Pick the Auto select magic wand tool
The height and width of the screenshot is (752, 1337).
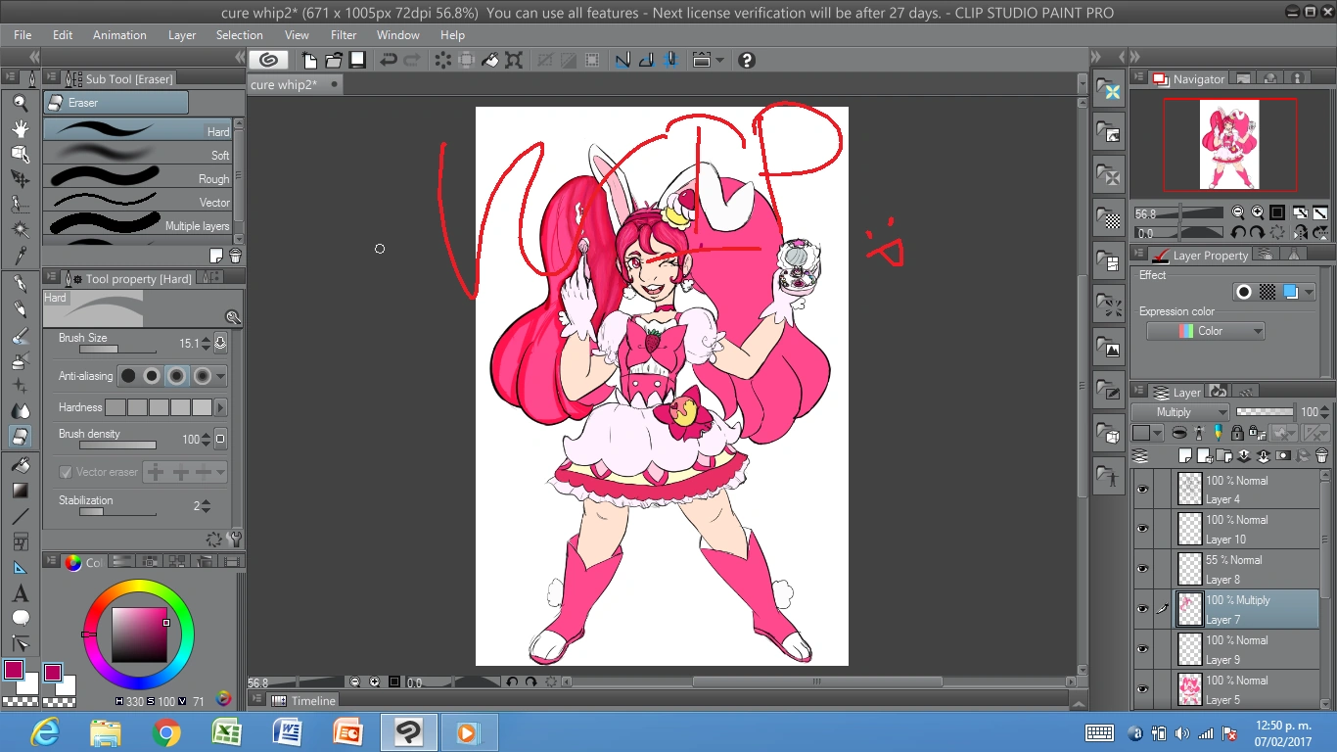click(x=20, y=230)
